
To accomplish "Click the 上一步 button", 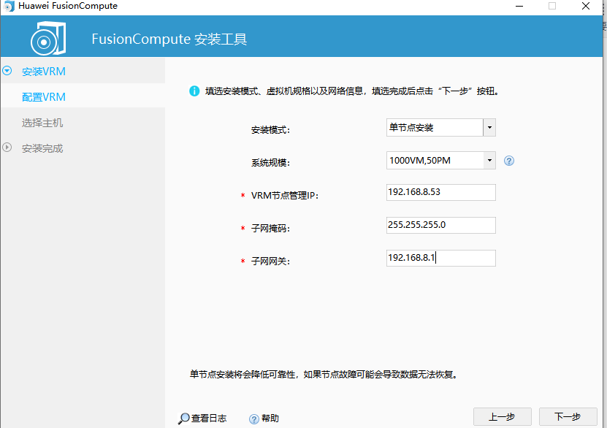I will tap(503, 416).
